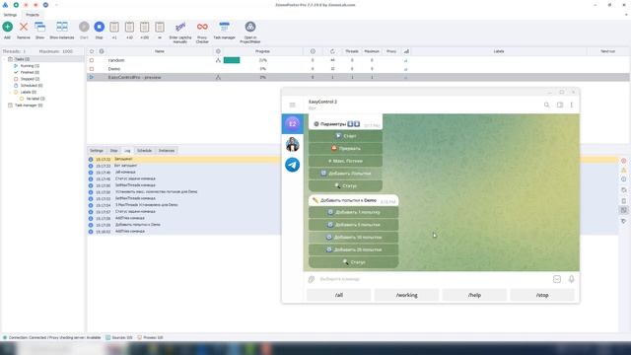Click the greyed Start toolbar icon
The image size is (631, 355).
click(x=84, y=27)
